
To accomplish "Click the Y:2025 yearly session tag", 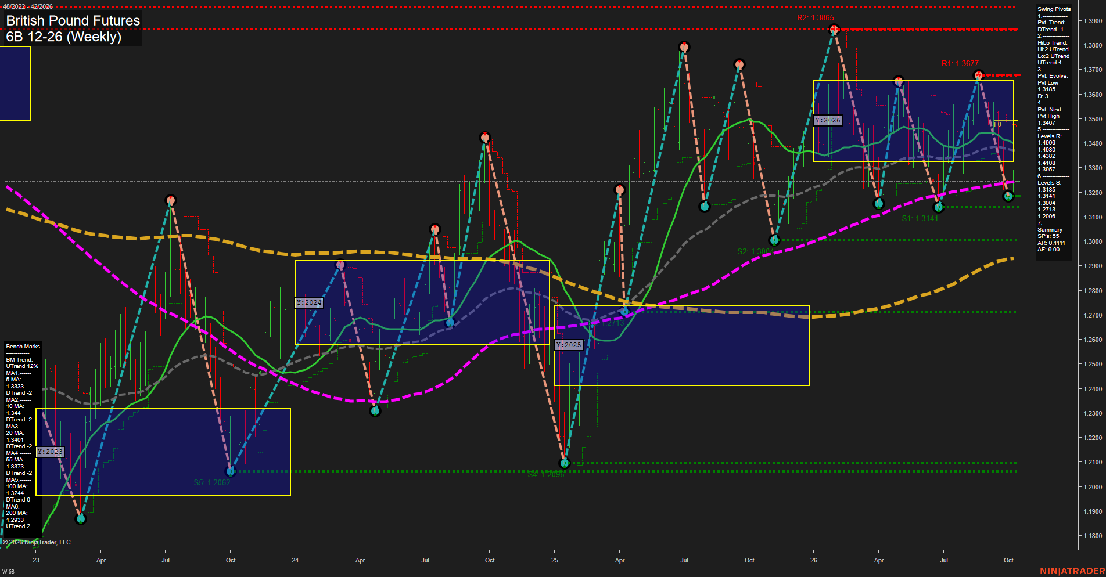I will (x=569, y=345).
